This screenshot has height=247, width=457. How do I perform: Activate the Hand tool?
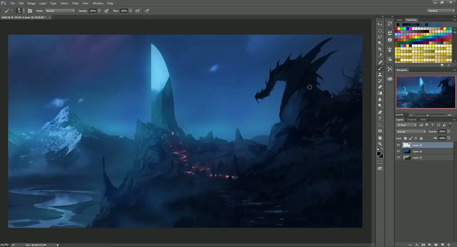point(380,137)
